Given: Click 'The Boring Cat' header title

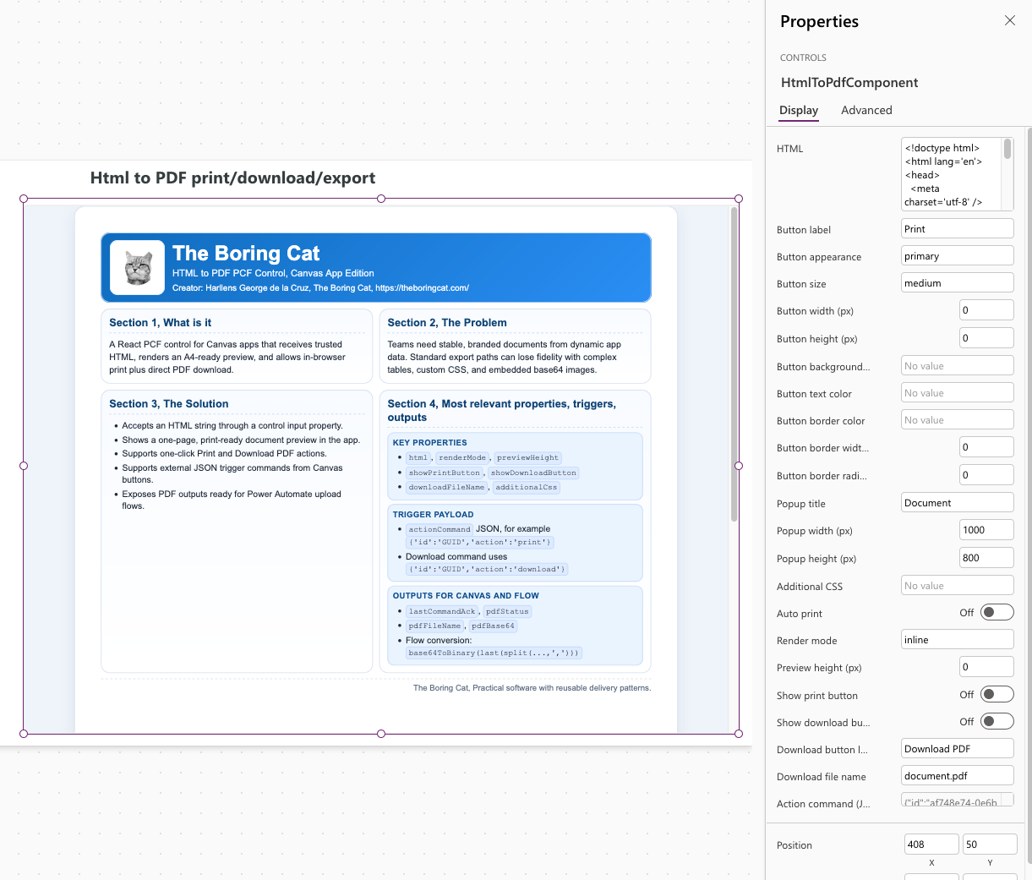Looking at the screenshot, I should [x=246, y=253].
